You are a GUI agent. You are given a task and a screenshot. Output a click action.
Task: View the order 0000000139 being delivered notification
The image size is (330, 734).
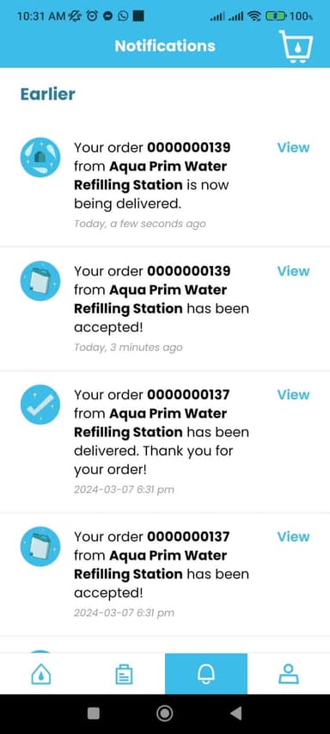(x=293, y=147)
